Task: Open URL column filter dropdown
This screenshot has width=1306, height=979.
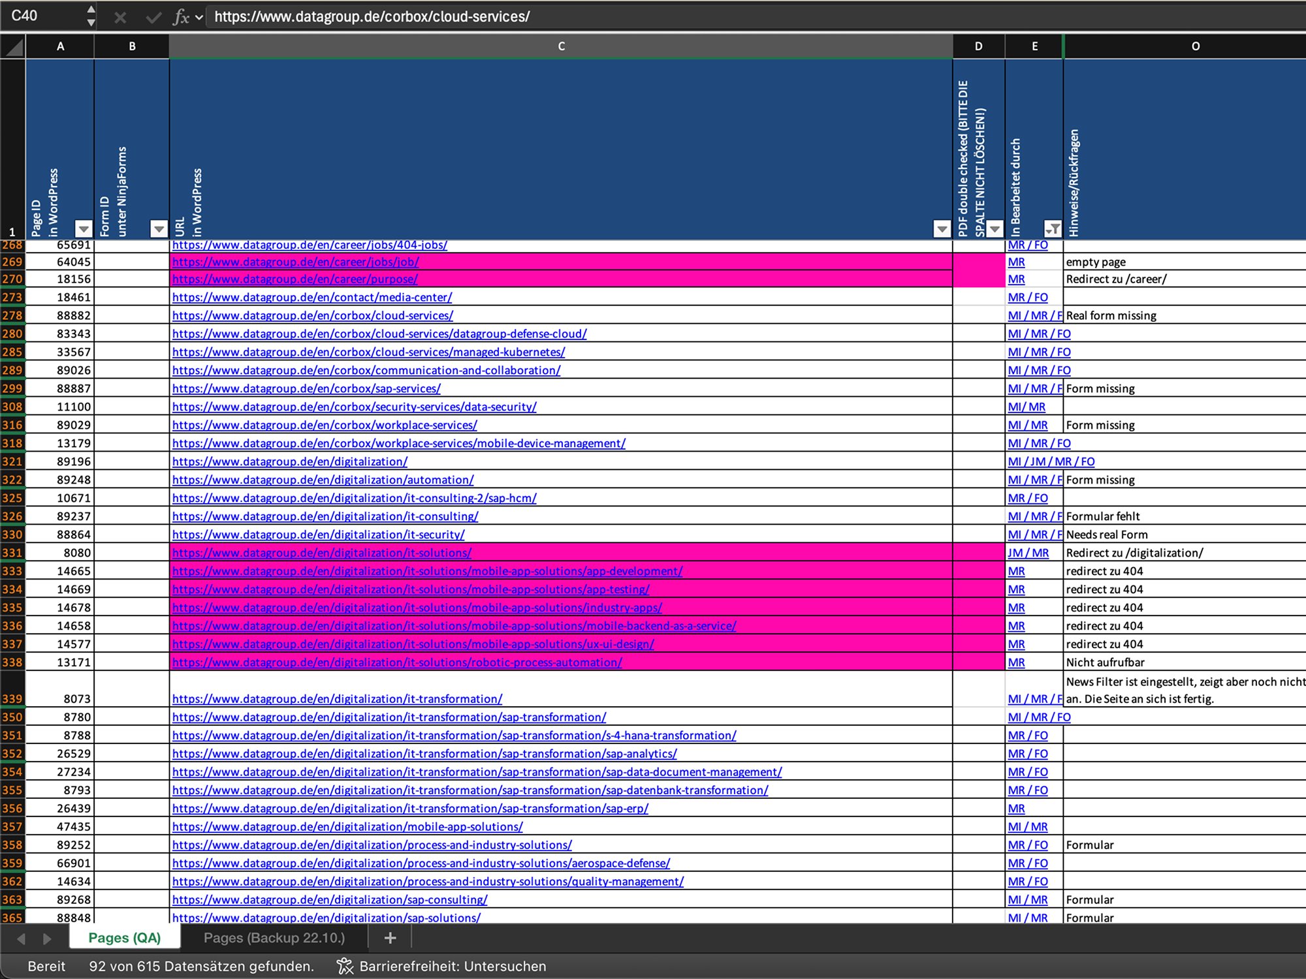Action: (941, 228)
